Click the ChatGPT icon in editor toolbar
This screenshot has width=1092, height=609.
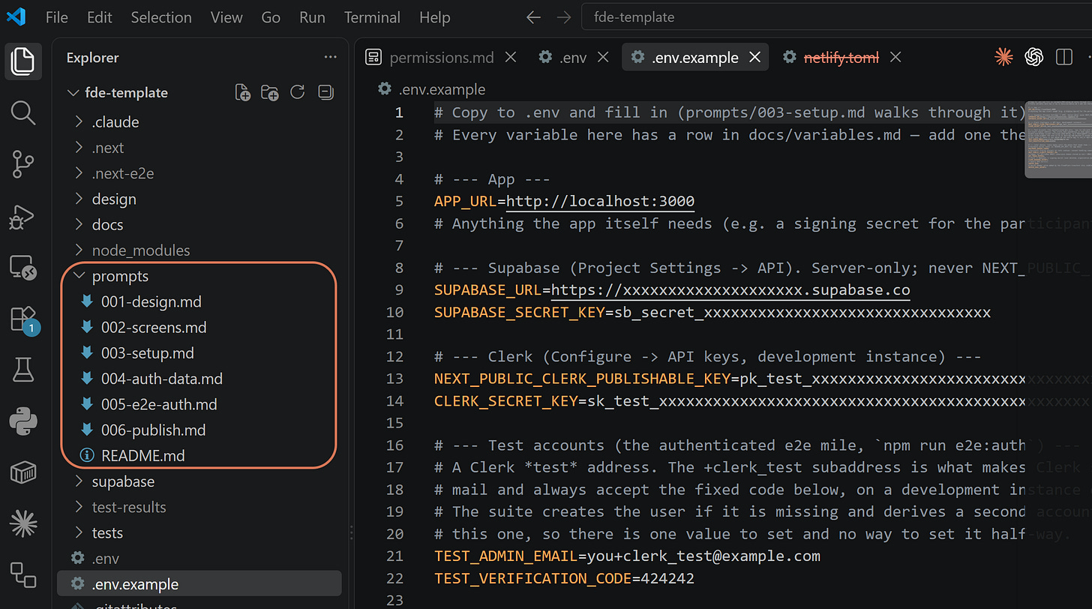tap(1034, 57)
